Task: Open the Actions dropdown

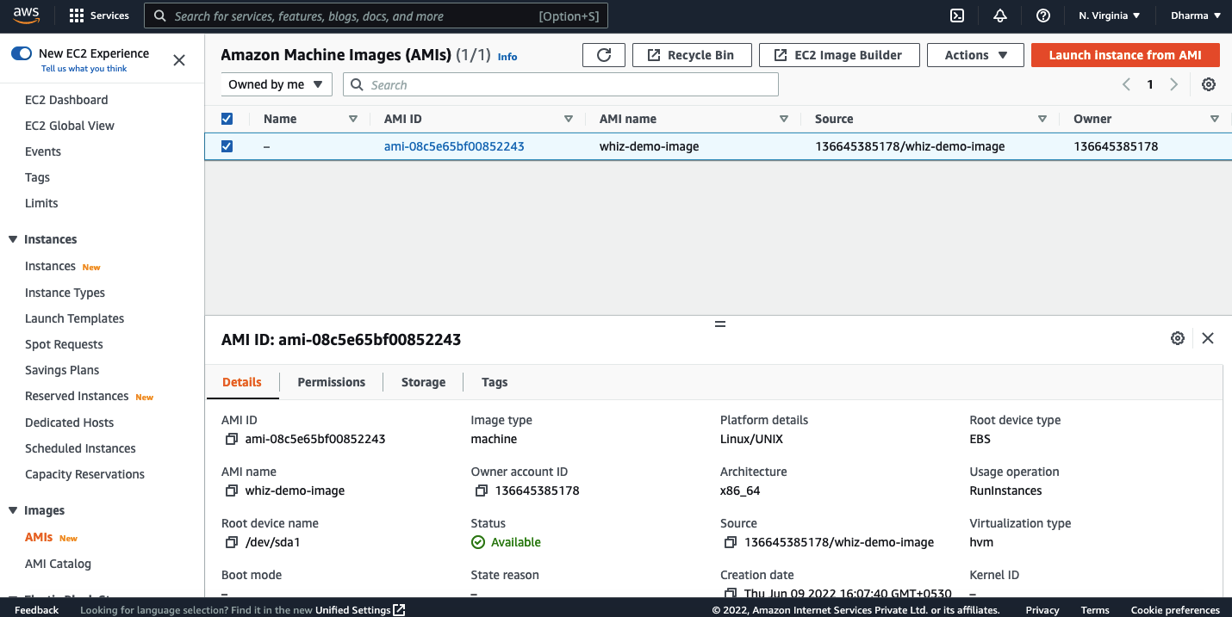Action: click(x=975, y=55)
